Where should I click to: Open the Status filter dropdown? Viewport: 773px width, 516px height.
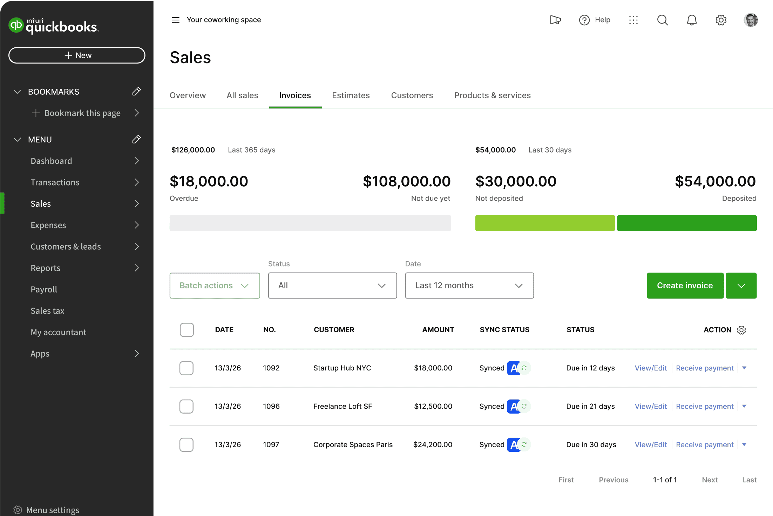click(332, 285)
